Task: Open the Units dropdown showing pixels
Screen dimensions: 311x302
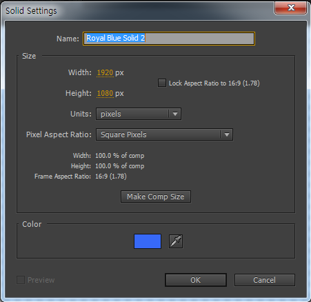Action: point(139,114)
